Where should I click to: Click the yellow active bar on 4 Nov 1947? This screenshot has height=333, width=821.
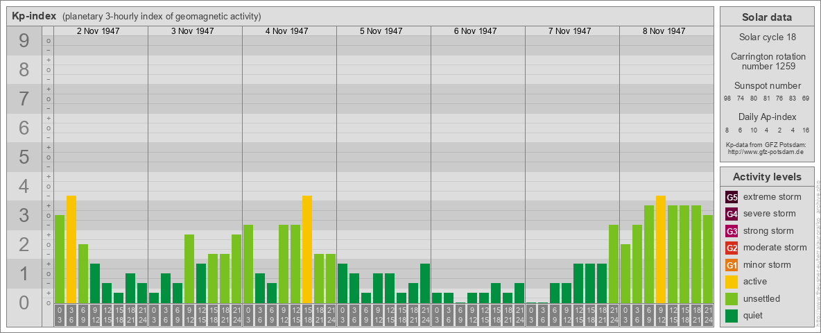(306, 249)
